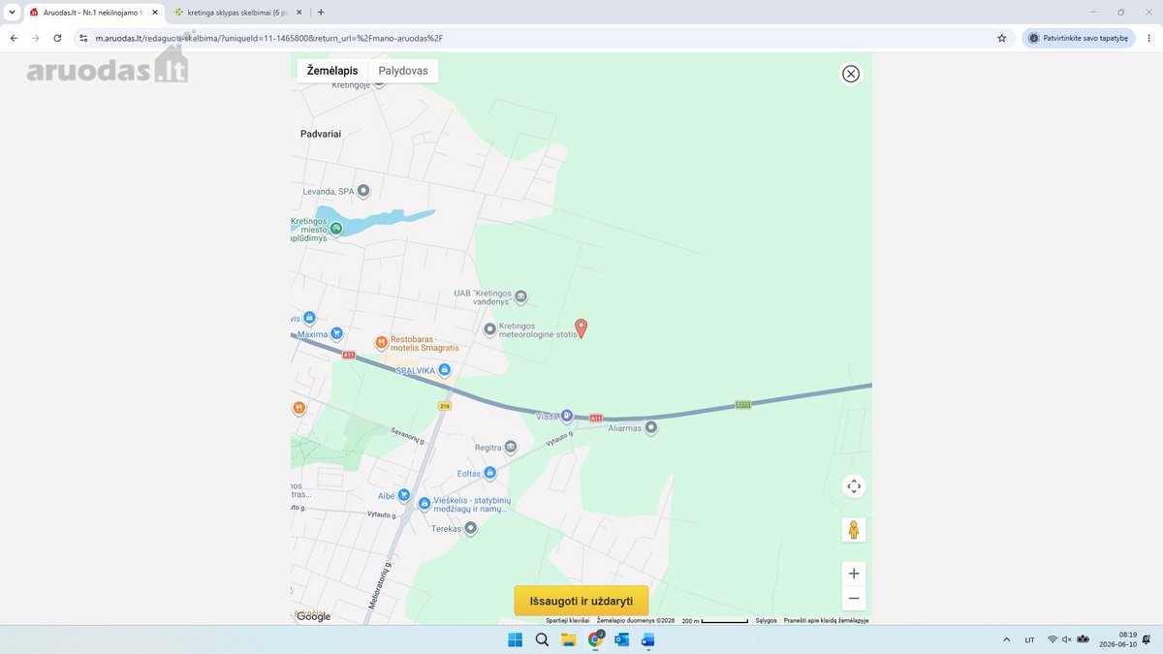
Task: Click the Aibė shopping marker
Action: (x=403, y=495)
